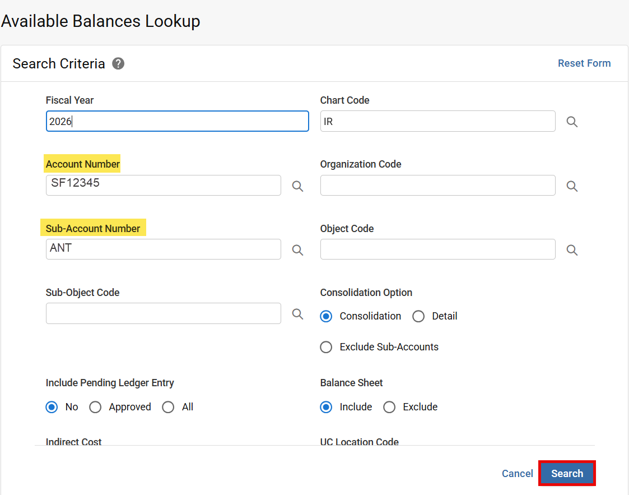Click the Include Pending Ledger Entry label
The height and width of the screenshot is (495, 629).
point(110,383)
